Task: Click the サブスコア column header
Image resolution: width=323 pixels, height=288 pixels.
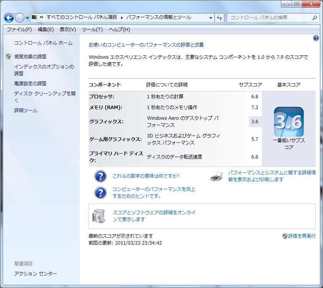Action: 250,85
